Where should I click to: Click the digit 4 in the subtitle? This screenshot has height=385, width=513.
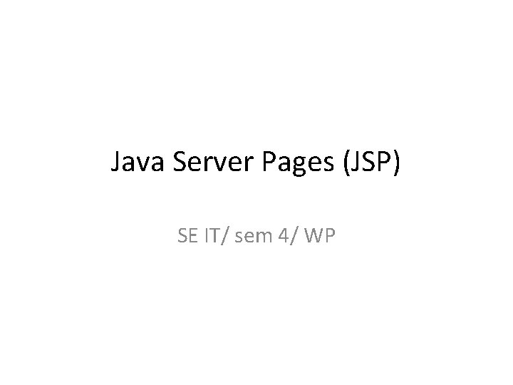[x=284, y=235]
